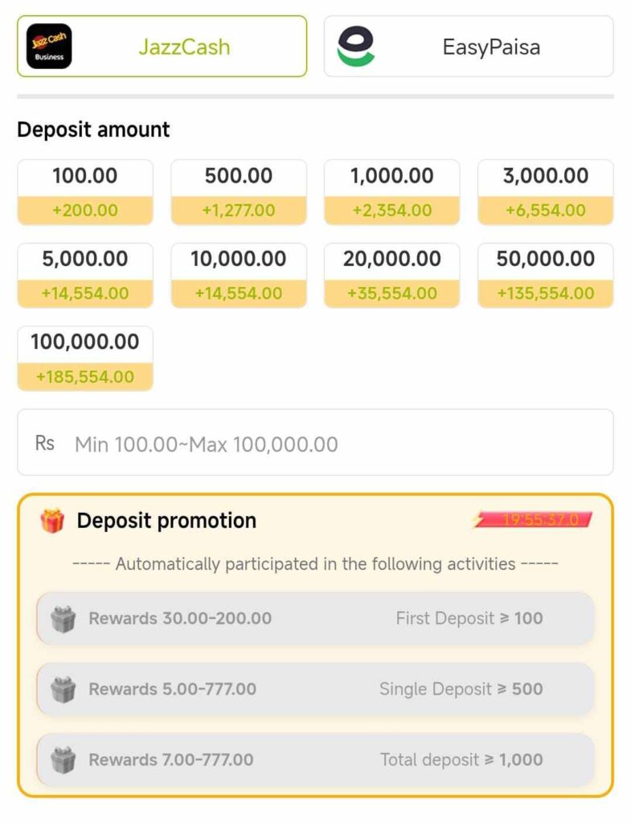Choose the 500.00 deposit option
Image resolution: width=631 pixels, height=823 pixels.
239,192
